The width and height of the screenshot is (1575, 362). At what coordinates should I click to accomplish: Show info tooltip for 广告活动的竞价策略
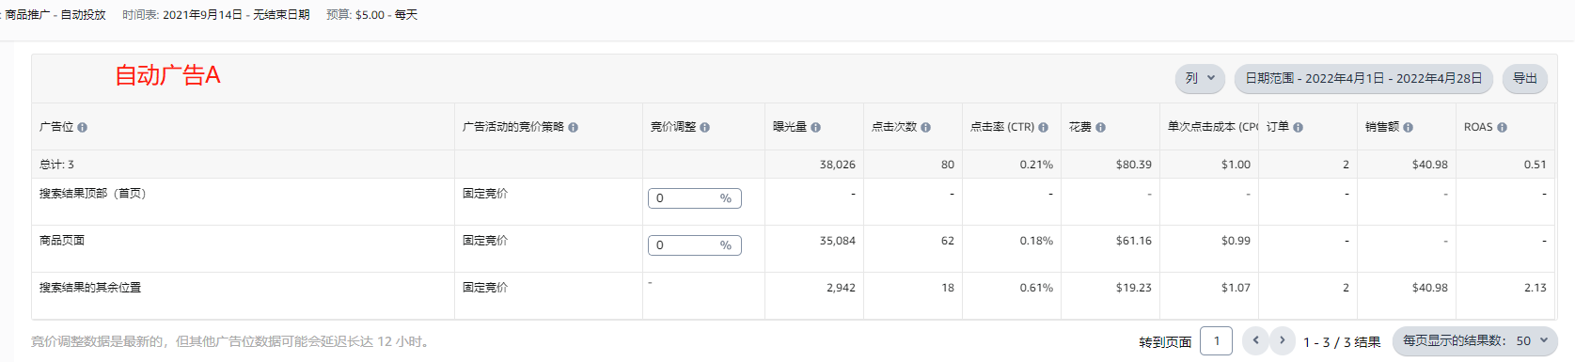tap(573, 127)
